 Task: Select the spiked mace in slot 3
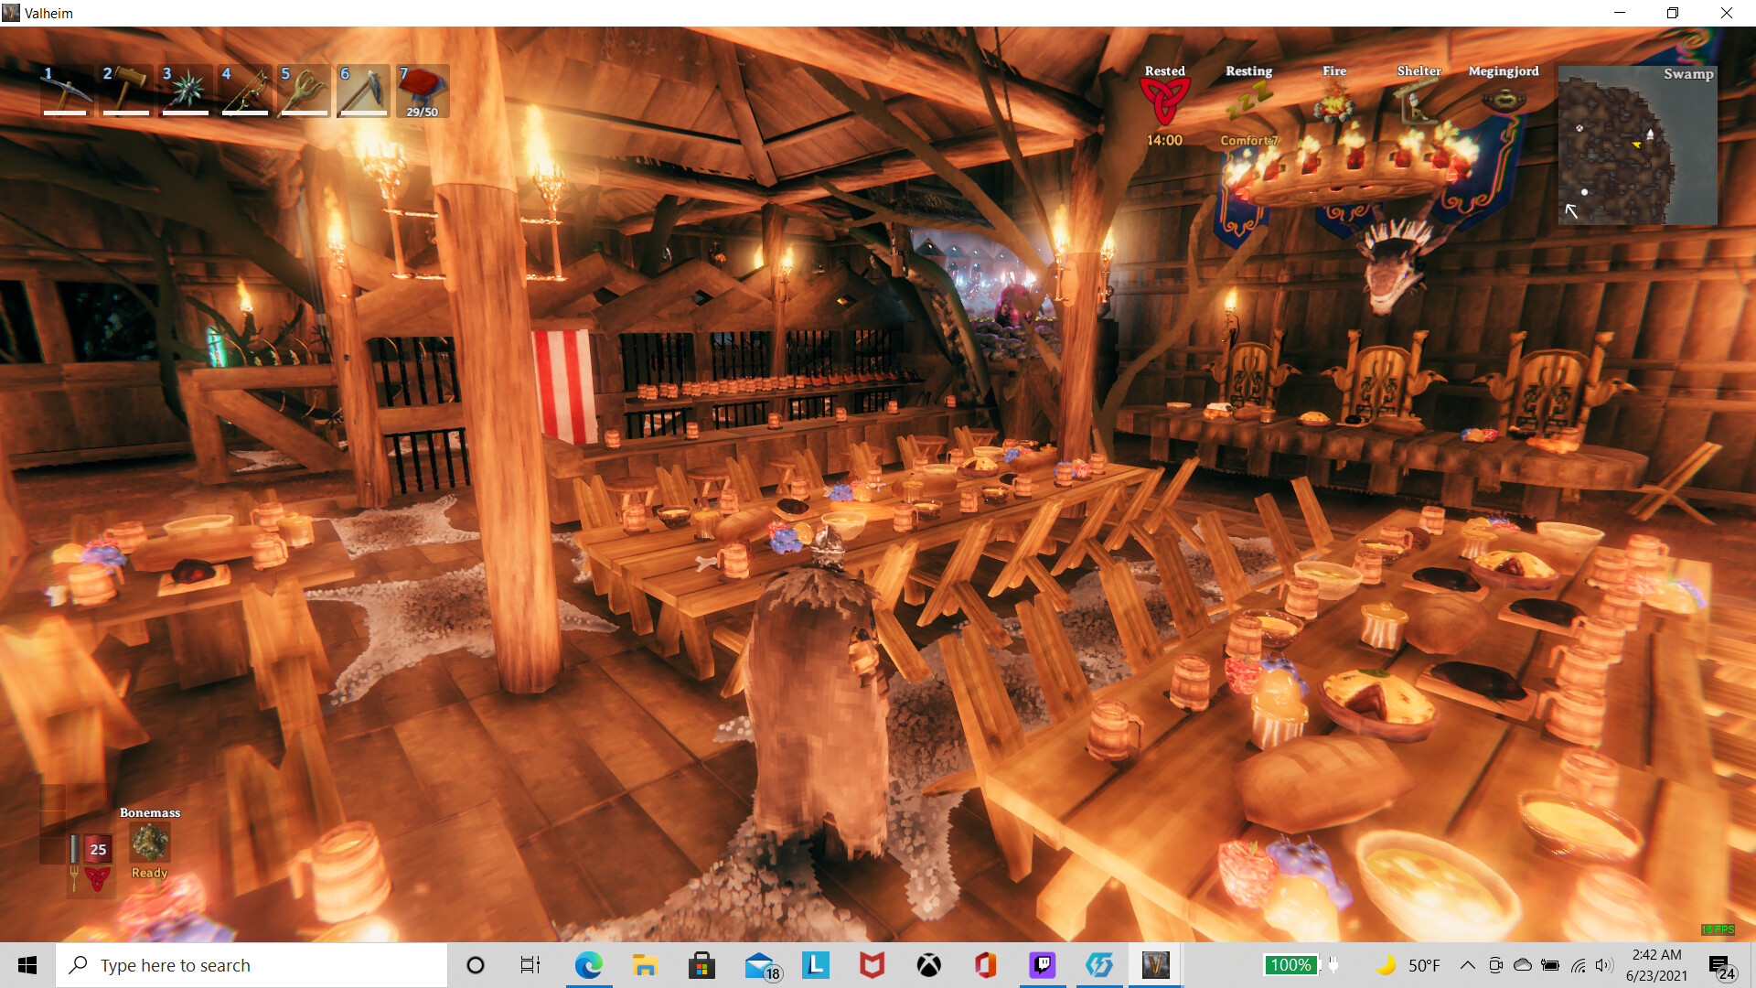tap(185, 91)
